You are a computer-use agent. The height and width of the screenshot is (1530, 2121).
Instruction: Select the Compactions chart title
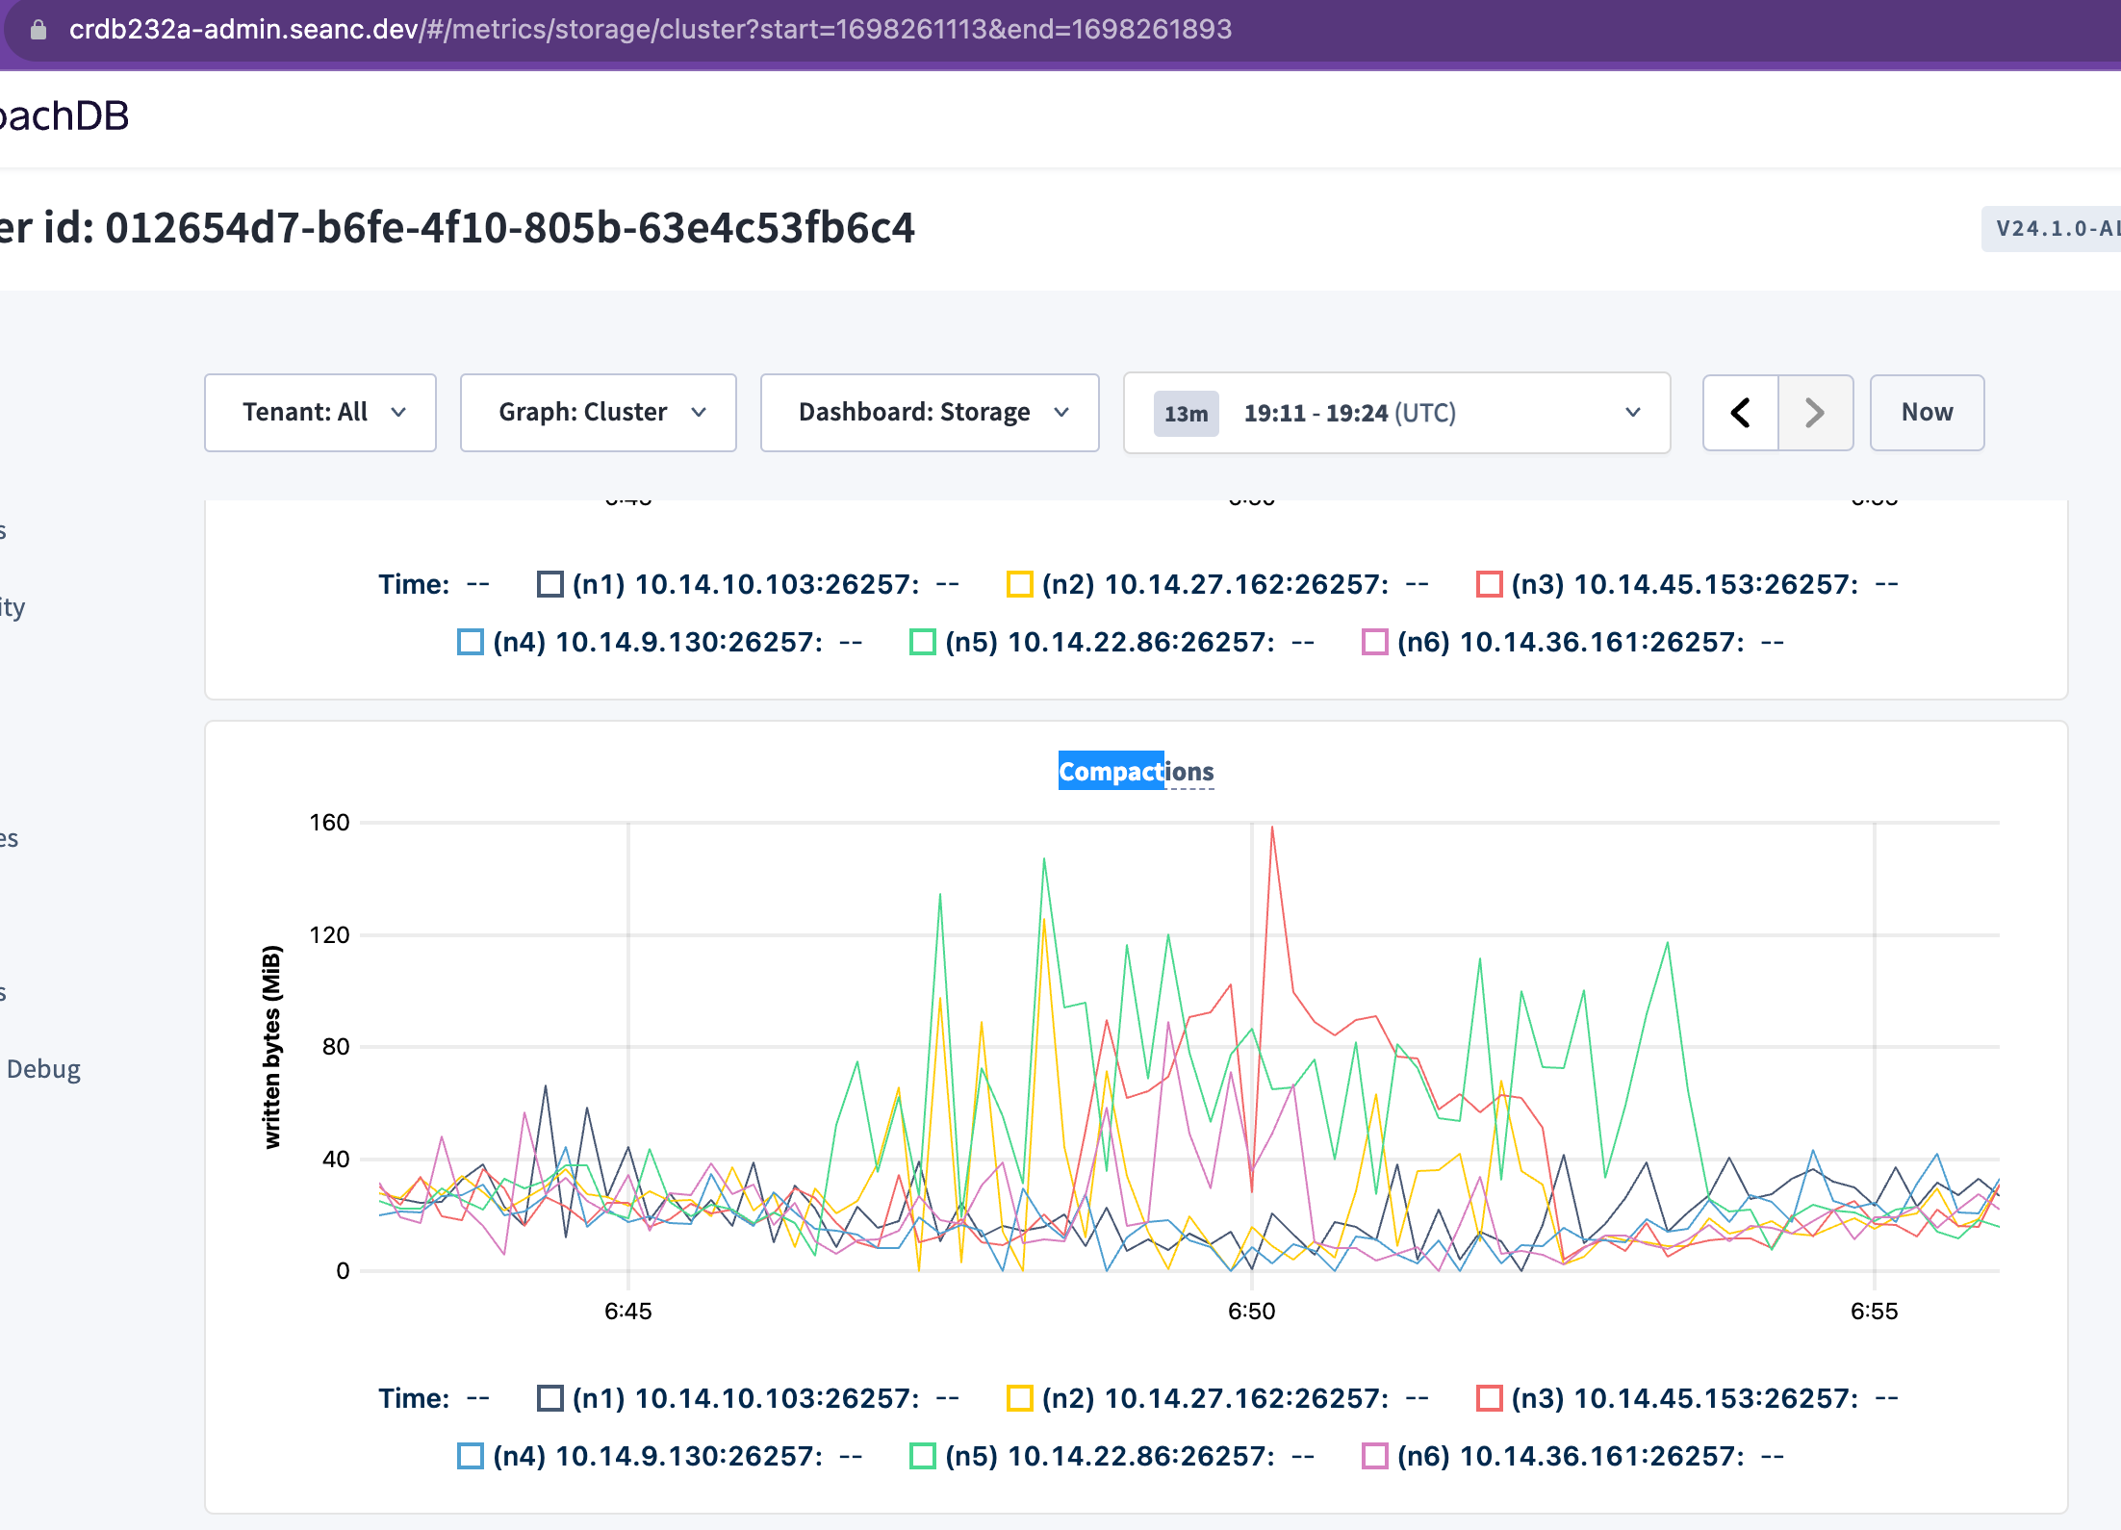pyautogui.click(x=1136, y=771)
